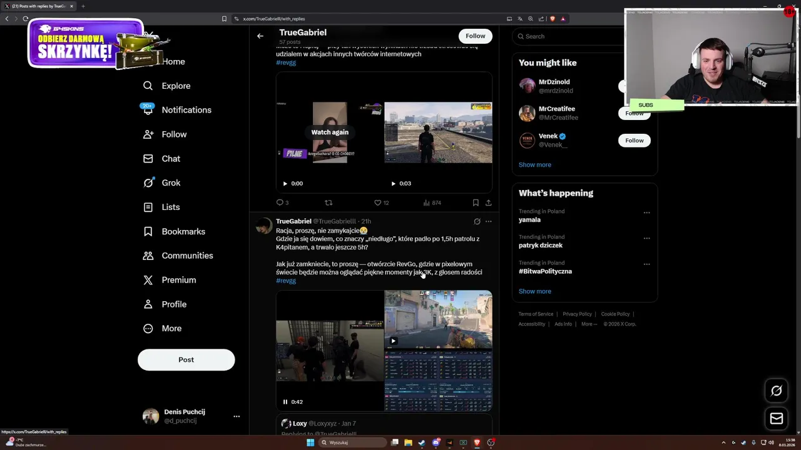Open the Cookie Policy link

click(x=615, y=314)
